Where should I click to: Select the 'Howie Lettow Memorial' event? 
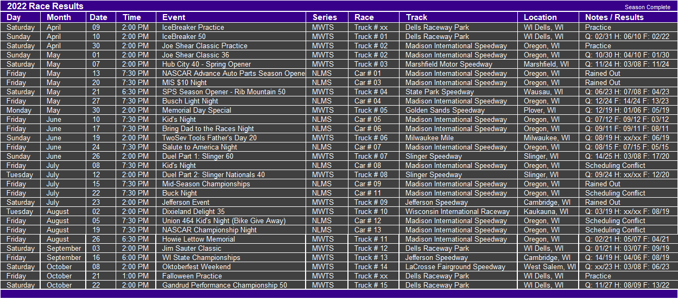click(x=199, y=239)
